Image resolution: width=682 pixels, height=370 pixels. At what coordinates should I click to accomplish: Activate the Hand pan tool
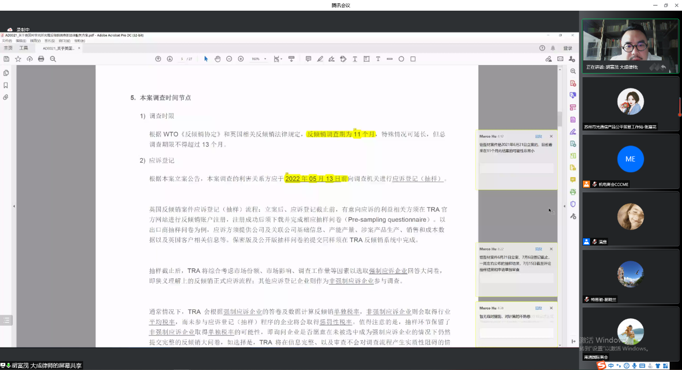coord(217,59)
